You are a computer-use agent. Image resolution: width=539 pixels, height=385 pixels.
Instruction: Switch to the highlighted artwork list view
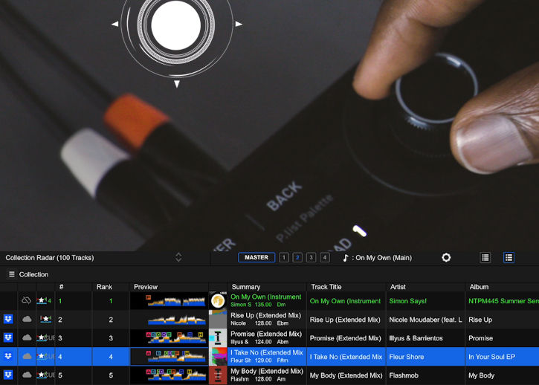(509, 257)
